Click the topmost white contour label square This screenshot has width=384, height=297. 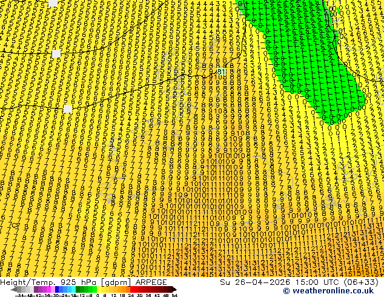pos(53,3)
